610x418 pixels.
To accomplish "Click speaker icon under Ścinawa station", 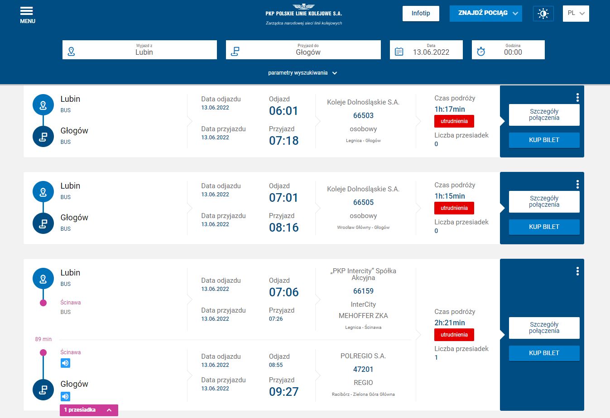I will tap(66, 363).
